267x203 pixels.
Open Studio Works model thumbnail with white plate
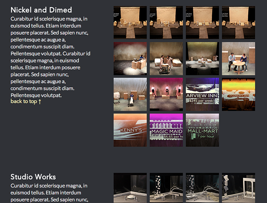click(x=130, y=188)
